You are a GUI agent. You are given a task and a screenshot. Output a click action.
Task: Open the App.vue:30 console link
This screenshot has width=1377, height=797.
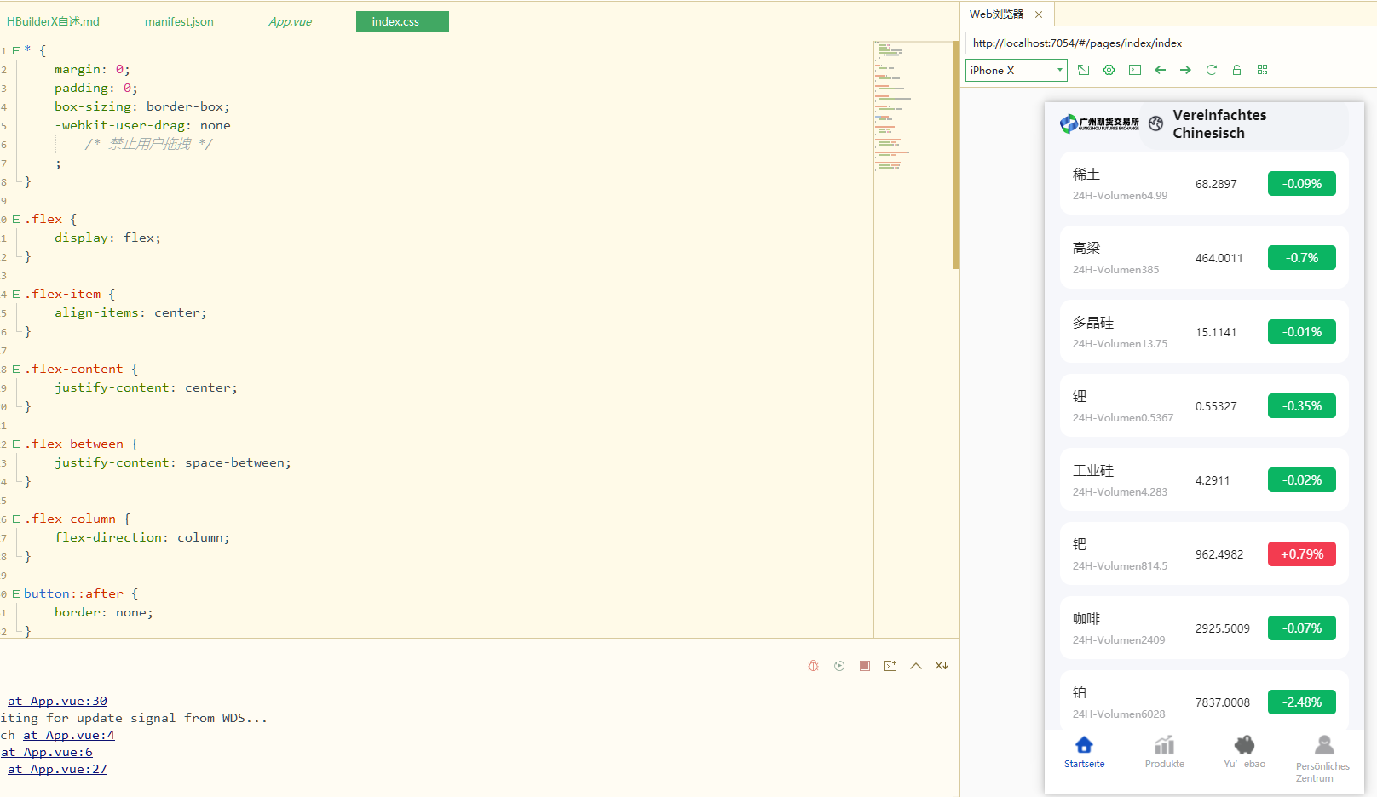coord(57,701)
